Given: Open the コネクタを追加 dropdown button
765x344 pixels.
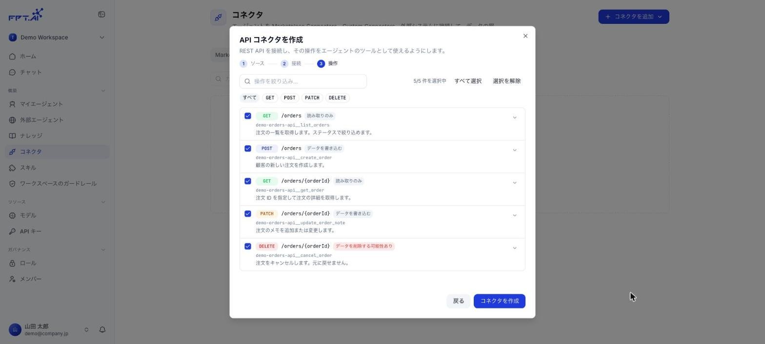Looking at the screenshot, I should pyautogui.click(x=634, y=17).
